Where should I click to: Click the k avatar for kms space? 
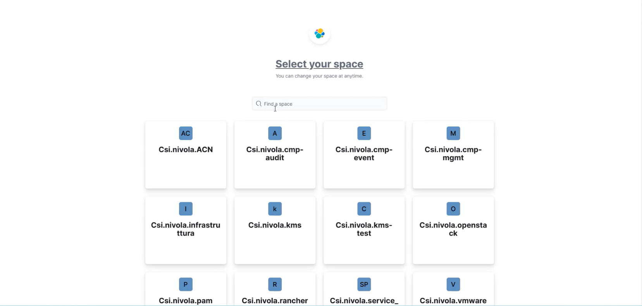click(275, 209)
